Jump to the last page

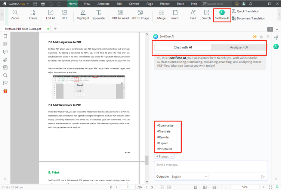tap(152, 187)
